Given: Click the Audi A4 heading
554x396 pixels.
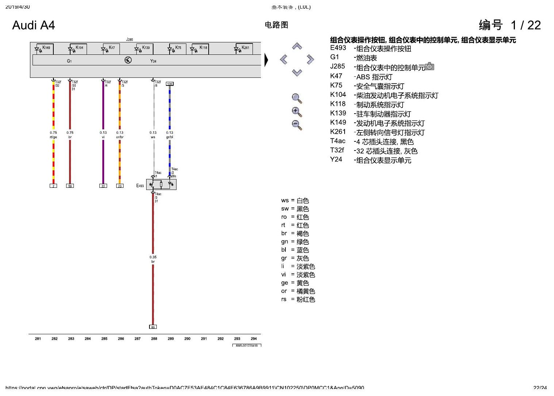Looking at the screenshot, I should [x=34, y=25].
